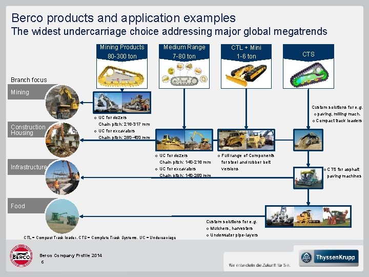Viewport: 369px width, 277px height.
Task: Click 'paving, milling mach.' text
Action: (339, 114)
